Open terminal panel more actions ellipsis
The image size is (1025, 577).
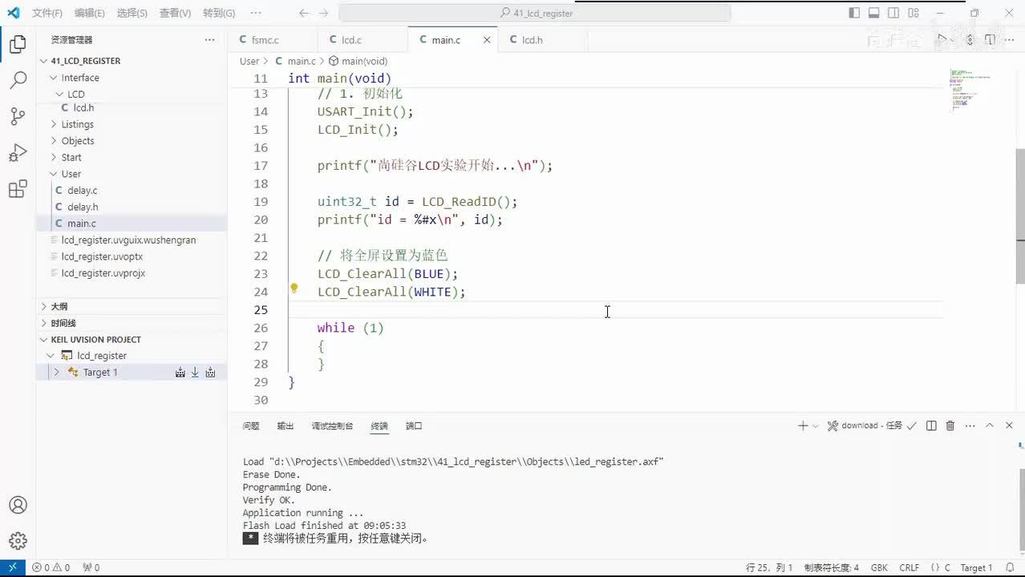point(970,426)
